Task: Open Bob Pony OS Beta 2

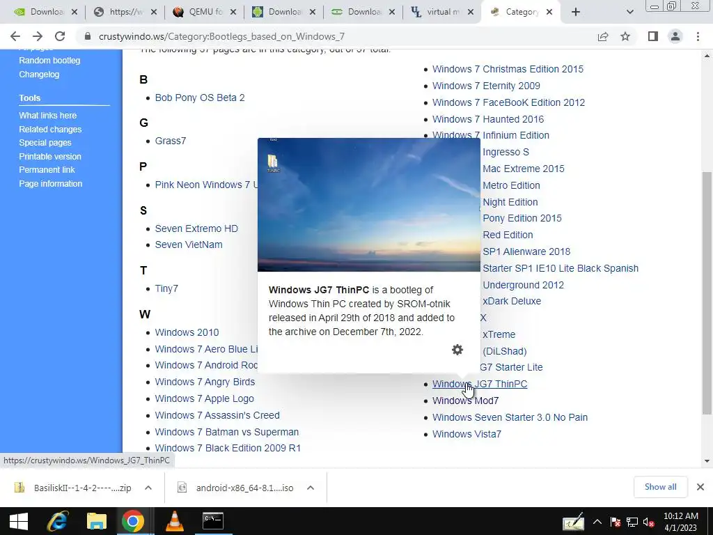Action: 200,98
